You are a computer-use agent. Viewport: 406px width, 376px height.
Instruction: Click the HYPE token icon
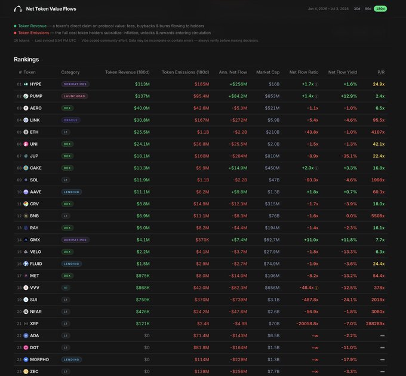(x=26, y=84)
